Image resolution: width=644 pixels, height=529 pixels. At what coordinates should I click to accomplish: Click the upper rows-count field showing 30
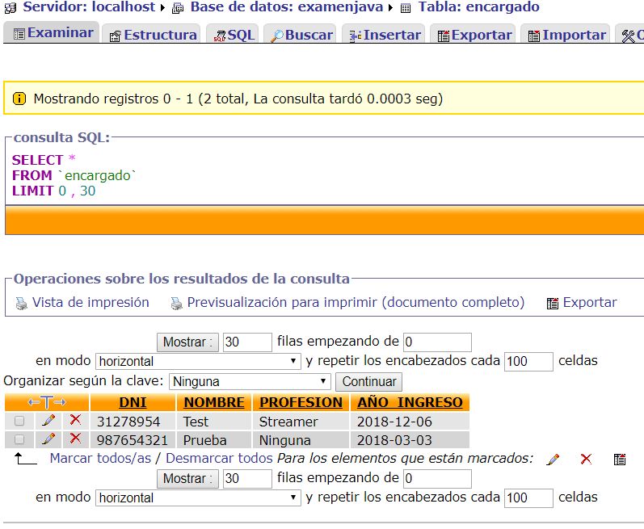point(247,342)
